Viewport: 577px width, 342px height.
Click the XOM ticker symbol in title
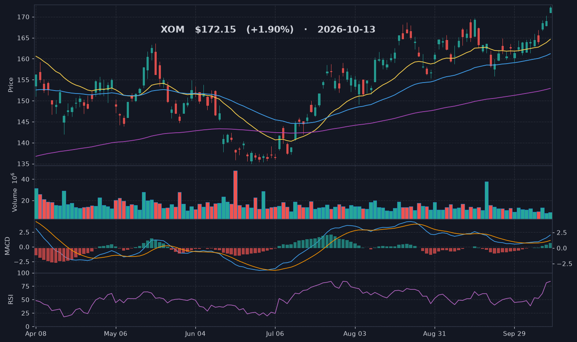point(172,30)
